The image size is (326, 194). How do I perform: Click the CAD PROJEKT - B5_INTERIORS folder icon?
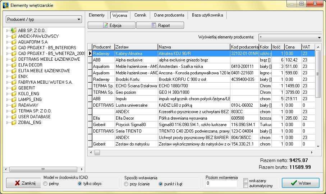(x=14, y=48)
